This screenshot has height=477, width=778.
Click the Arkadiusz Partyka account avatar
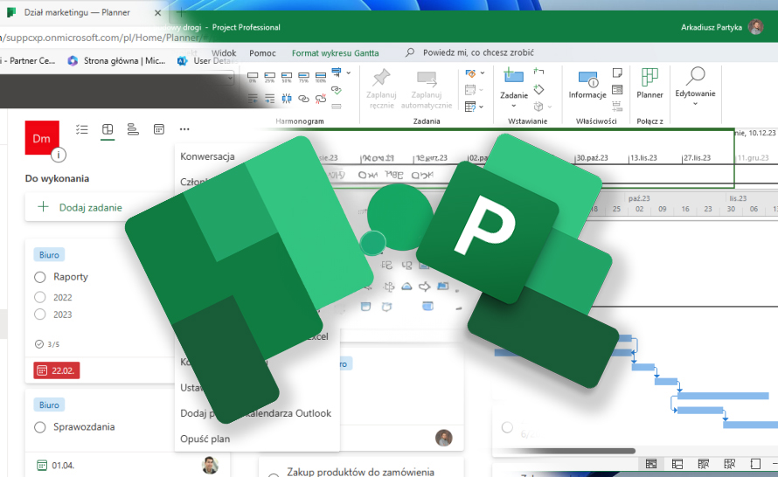pyautogui.click(x=755, y=27)
